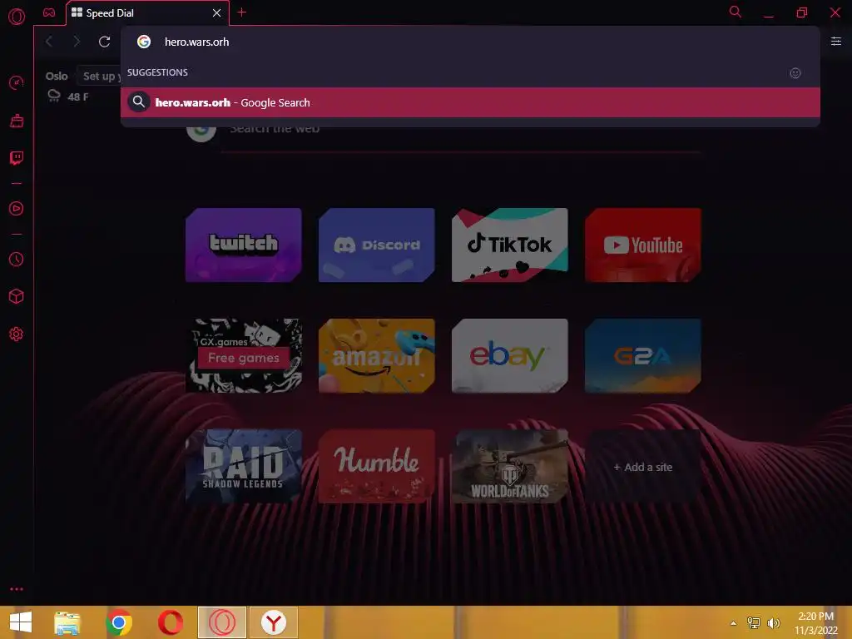This screenshot has width=852, height=639.
Task: Open GX Cleaner in sidebar
Action: (x=17, y=121)
